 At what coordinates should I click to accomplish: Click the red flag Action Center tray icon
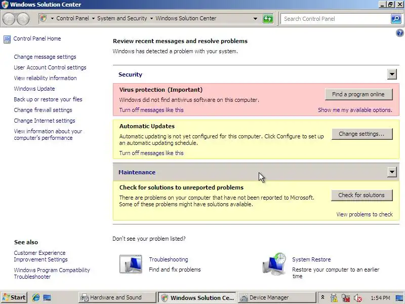[346, 298]
